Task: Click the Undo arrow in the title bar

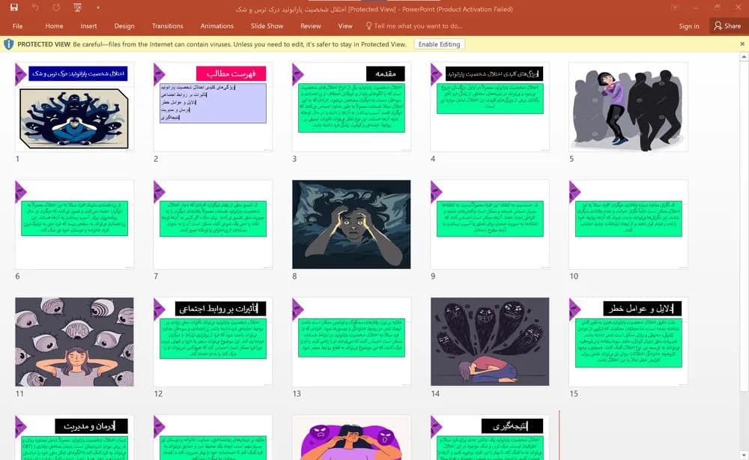Action: [x=35, y=7]
